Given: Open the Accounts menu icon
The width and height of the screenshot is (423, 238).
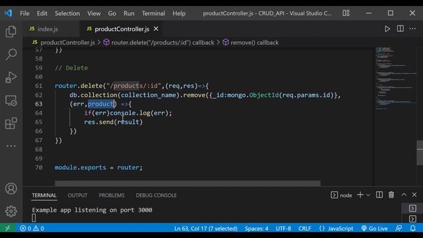Looking at the screenshot, I should [11, 188].
